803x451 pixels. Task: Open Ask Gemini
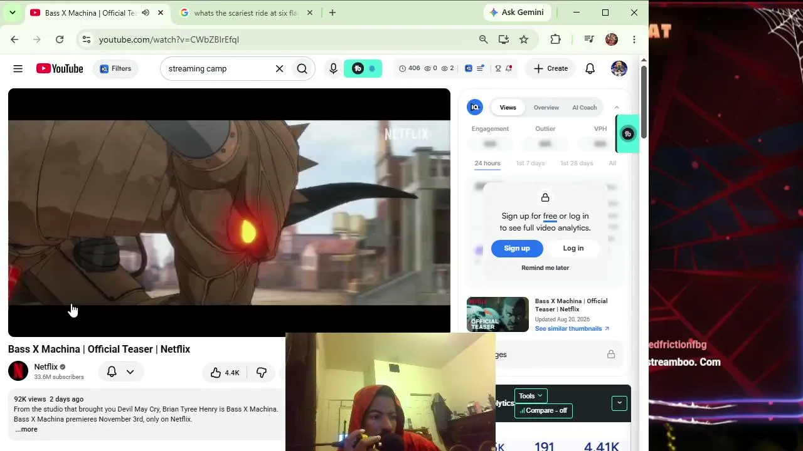tap(517, 13)
